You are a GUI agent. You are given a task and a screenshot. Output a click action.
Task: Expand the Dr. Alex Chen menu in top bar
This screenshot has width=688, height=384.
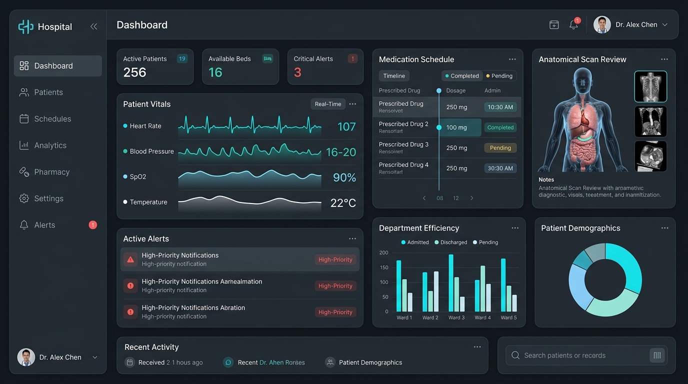(x=665, y=25)
